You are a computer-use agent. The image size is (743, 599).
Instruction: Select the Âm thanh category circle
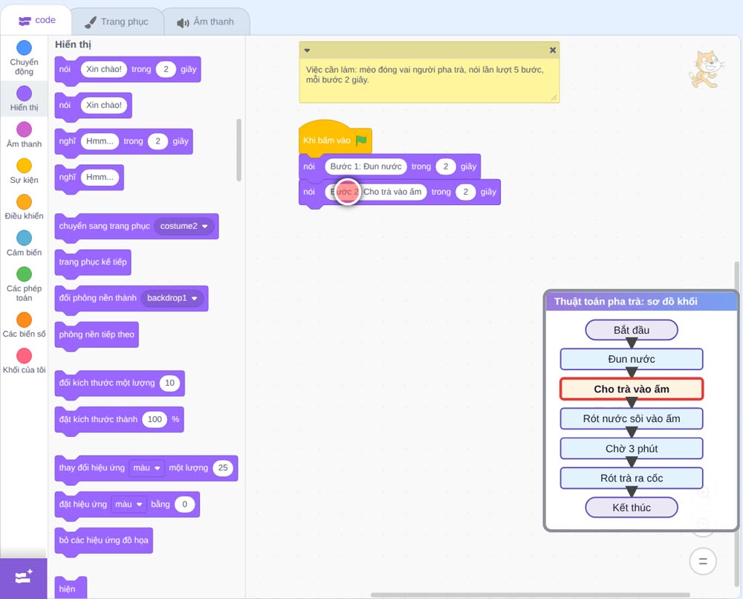[x=25, y=129]
